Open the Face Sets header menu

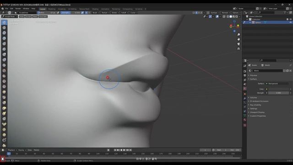43,16
